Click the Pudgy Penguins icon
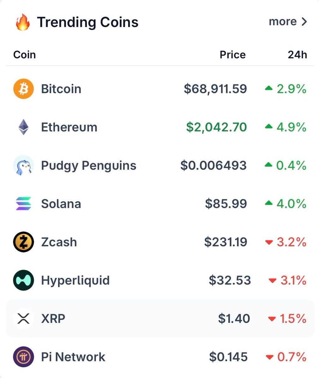The height and width of the screenshot is (378, 319). click(x=23, y=165)
